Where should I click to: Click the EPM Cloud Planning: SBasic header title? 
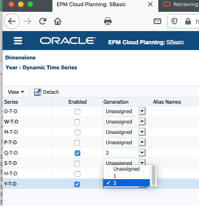point(146,42)
